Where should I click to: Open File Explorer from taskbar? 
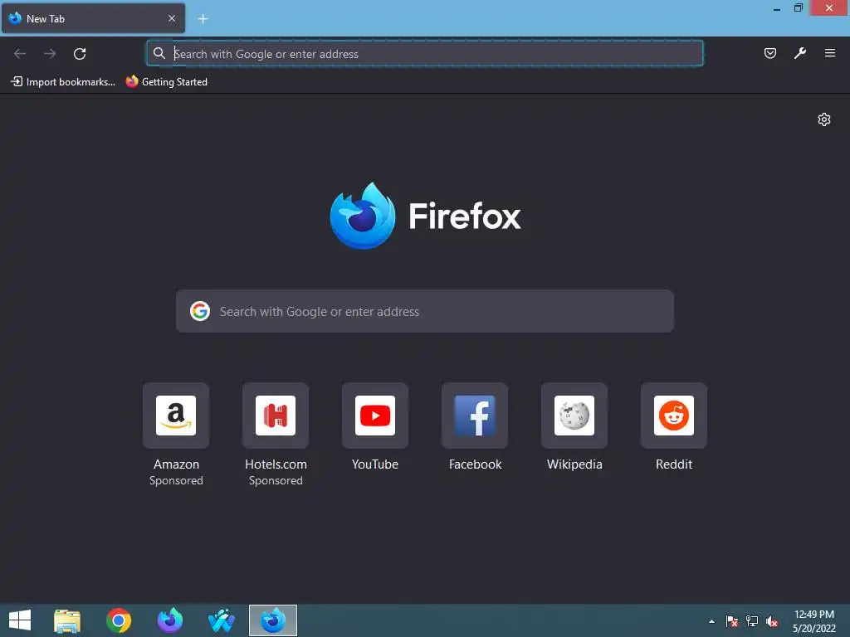(67, 620)
